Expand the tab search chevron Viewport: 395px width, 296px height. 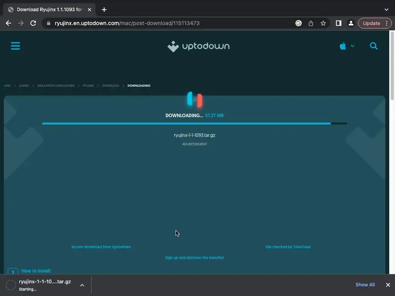pyautogui.click(x=387, y=10)
